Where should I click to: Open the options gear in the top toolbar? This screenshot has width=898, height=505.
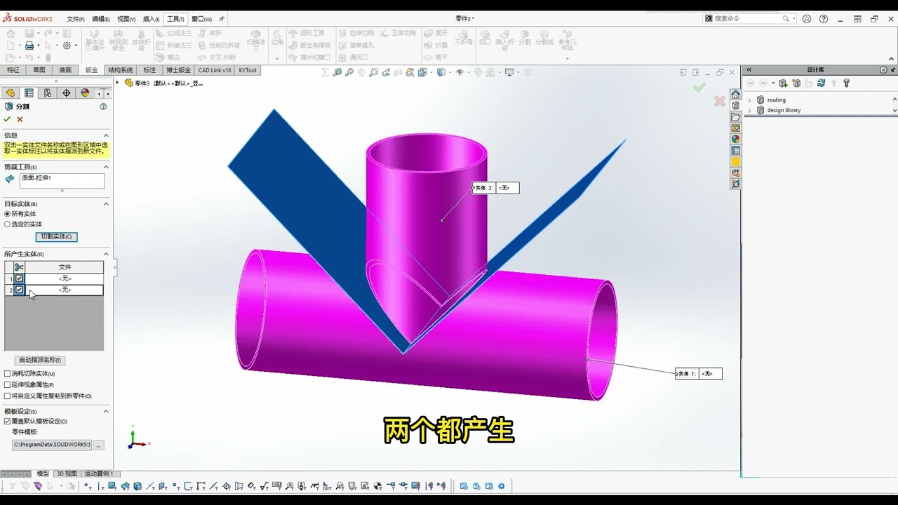[67, 46]
